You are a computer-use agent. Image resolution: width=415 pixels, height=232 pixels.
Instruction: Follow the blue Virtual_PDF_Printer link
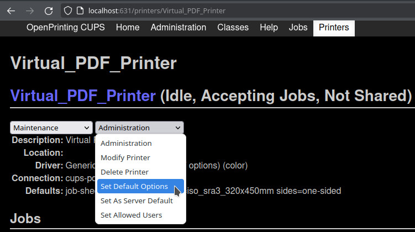[x=83, y=96]
